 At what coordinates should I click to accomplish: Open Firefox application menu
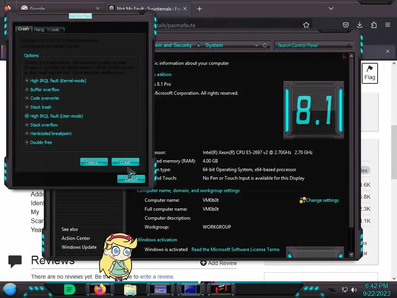(388, 25)
